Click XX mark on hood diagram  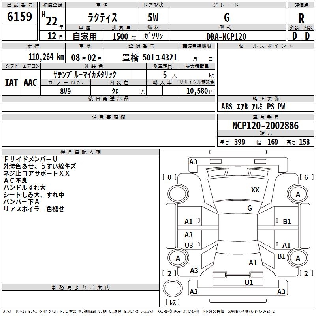255,190
